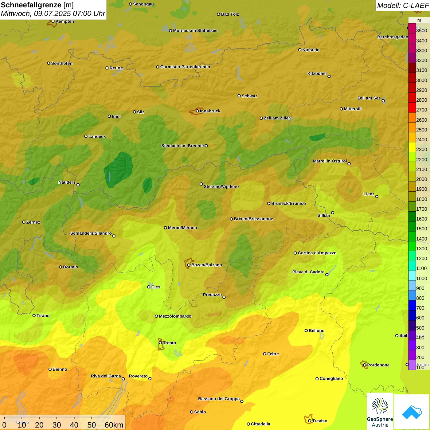This screenshot has height=430, width=430.
Task: Click the Conegliano label
Action: [x=331, y=378]
